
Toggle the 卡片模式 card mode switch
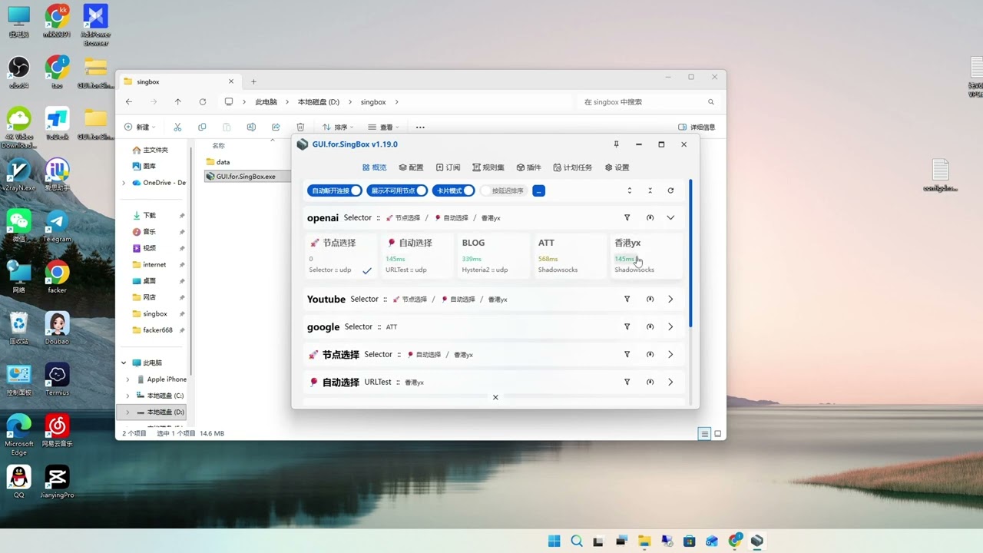pyautogui.click(x=453, y=190)
